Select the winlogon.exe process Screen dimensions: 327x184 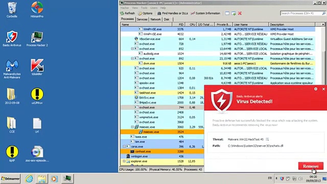coord(162,156)
